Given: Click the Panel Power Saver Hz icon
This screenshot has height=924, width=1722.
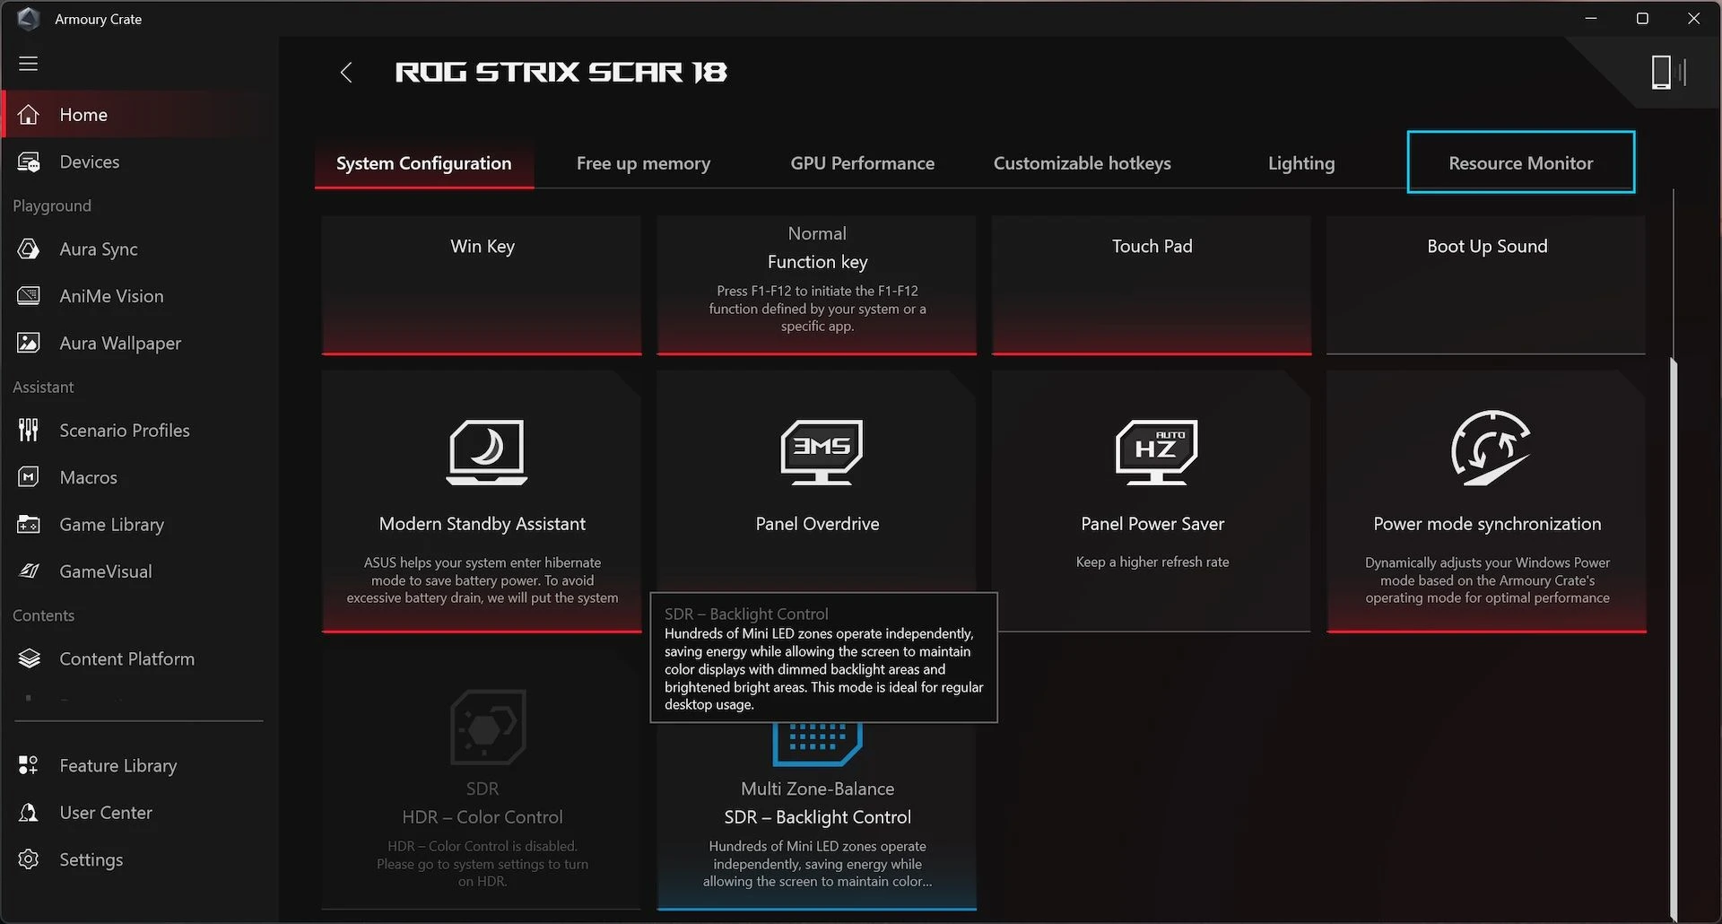Looking at the screenshot, I should coord(1156,452).
